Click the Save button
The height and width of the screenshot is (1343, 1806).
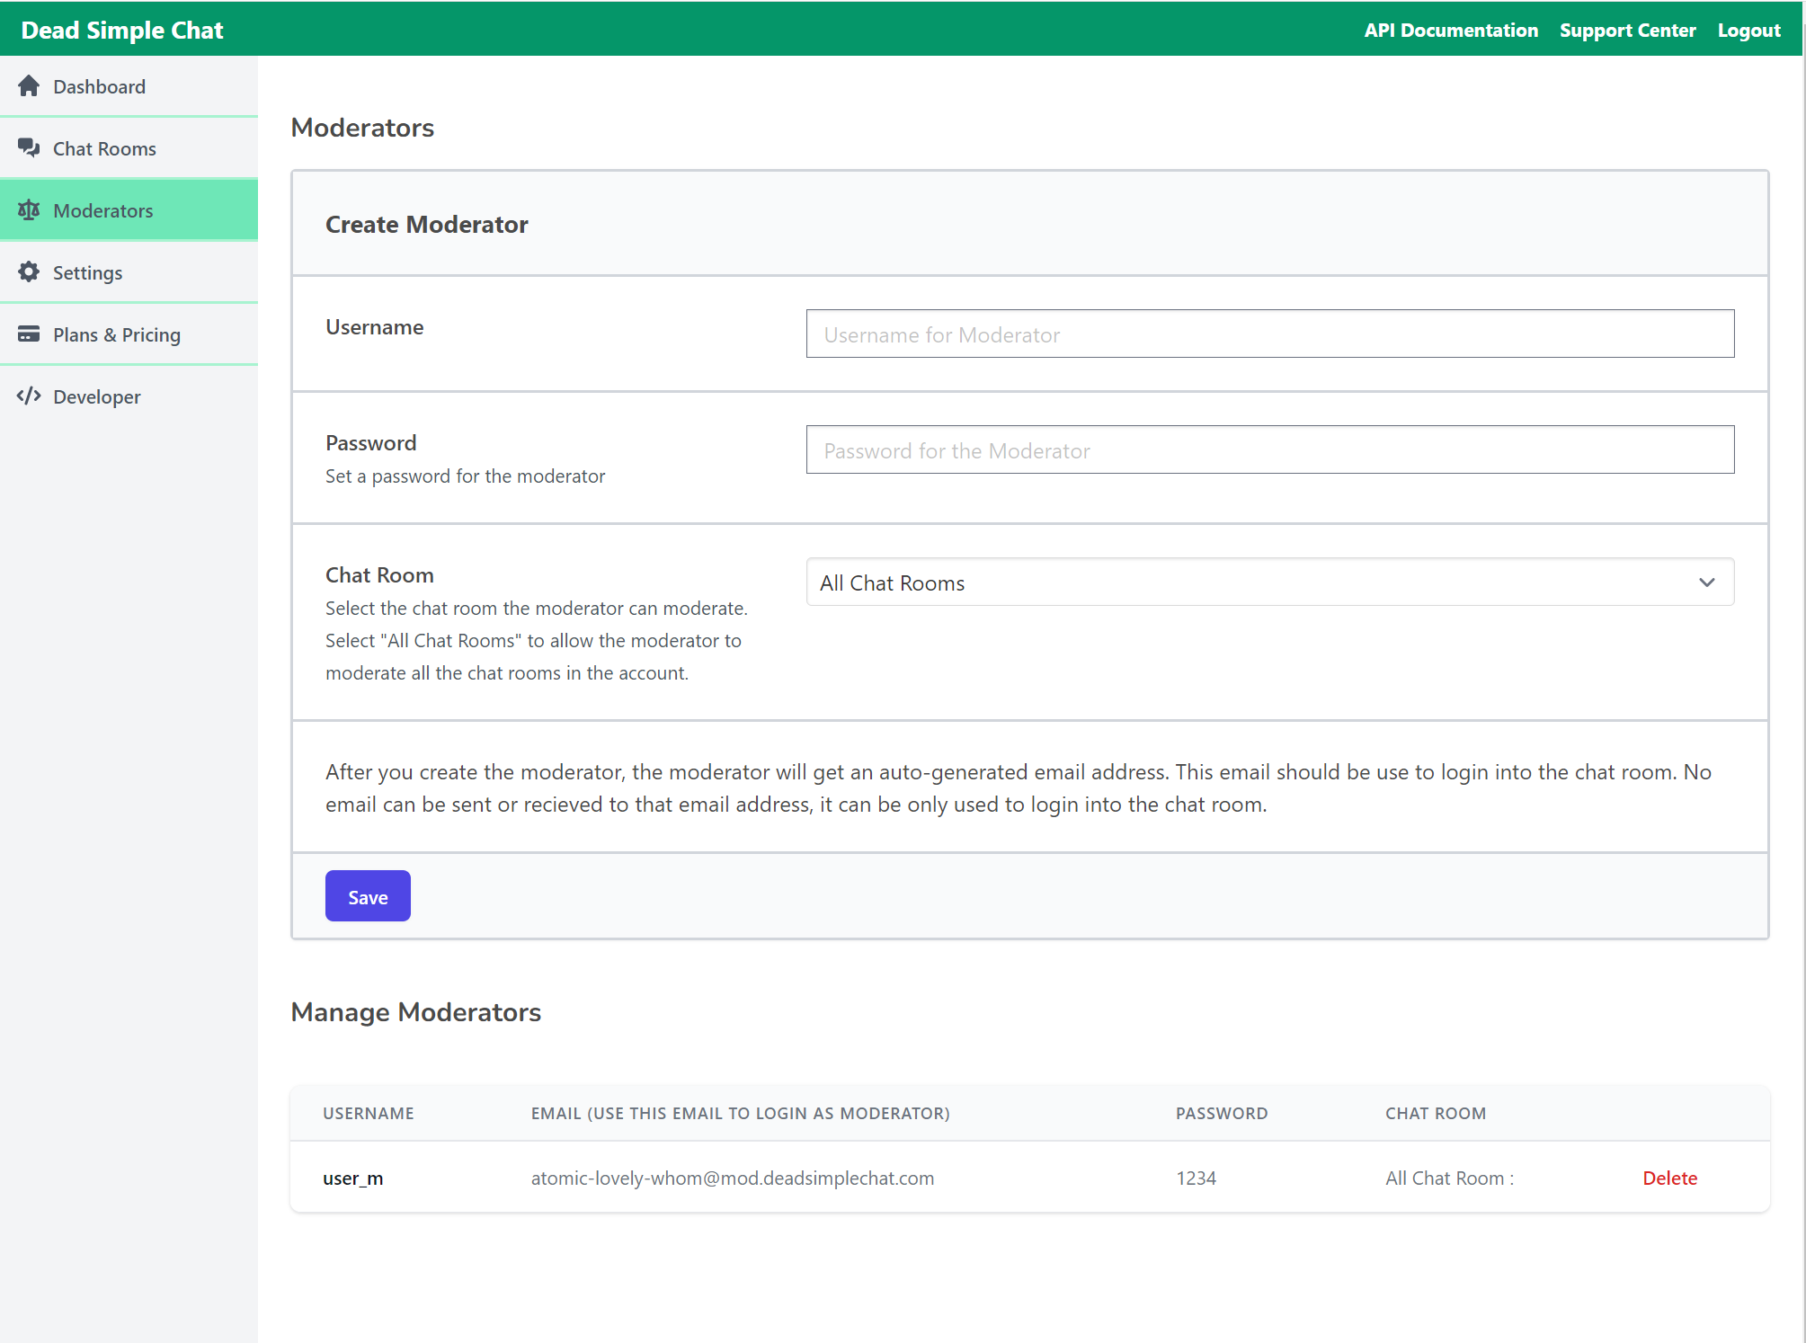pyautogui.click(x=367, y=895)
